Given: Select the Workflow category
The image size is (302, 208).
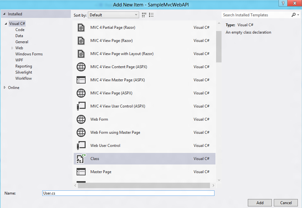Looking at the screenshot, I should (23, 78).
